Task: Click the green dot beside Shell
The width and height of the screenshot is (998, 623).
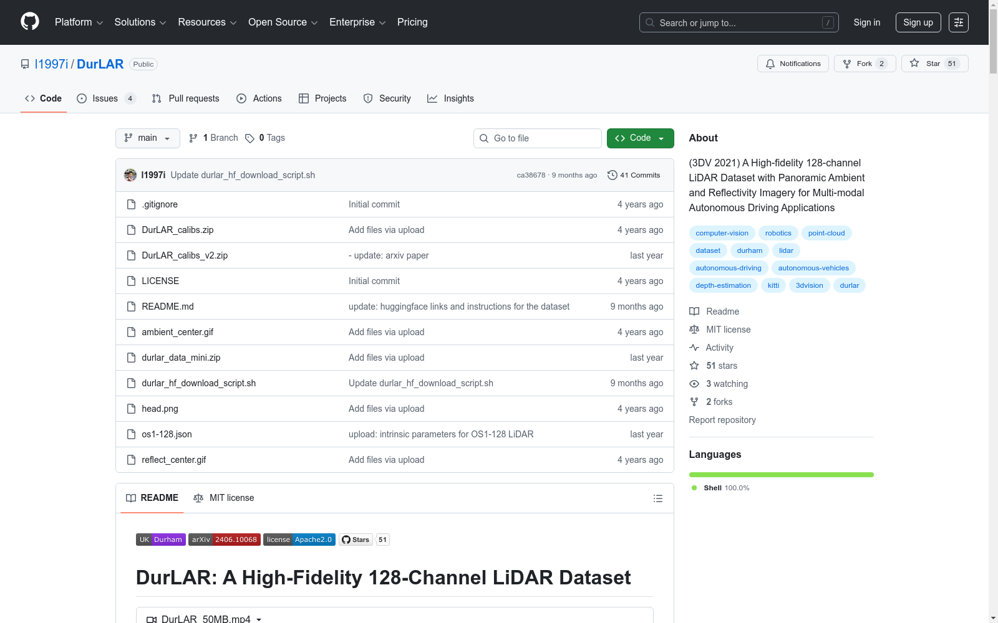Action: pos(694,488)
